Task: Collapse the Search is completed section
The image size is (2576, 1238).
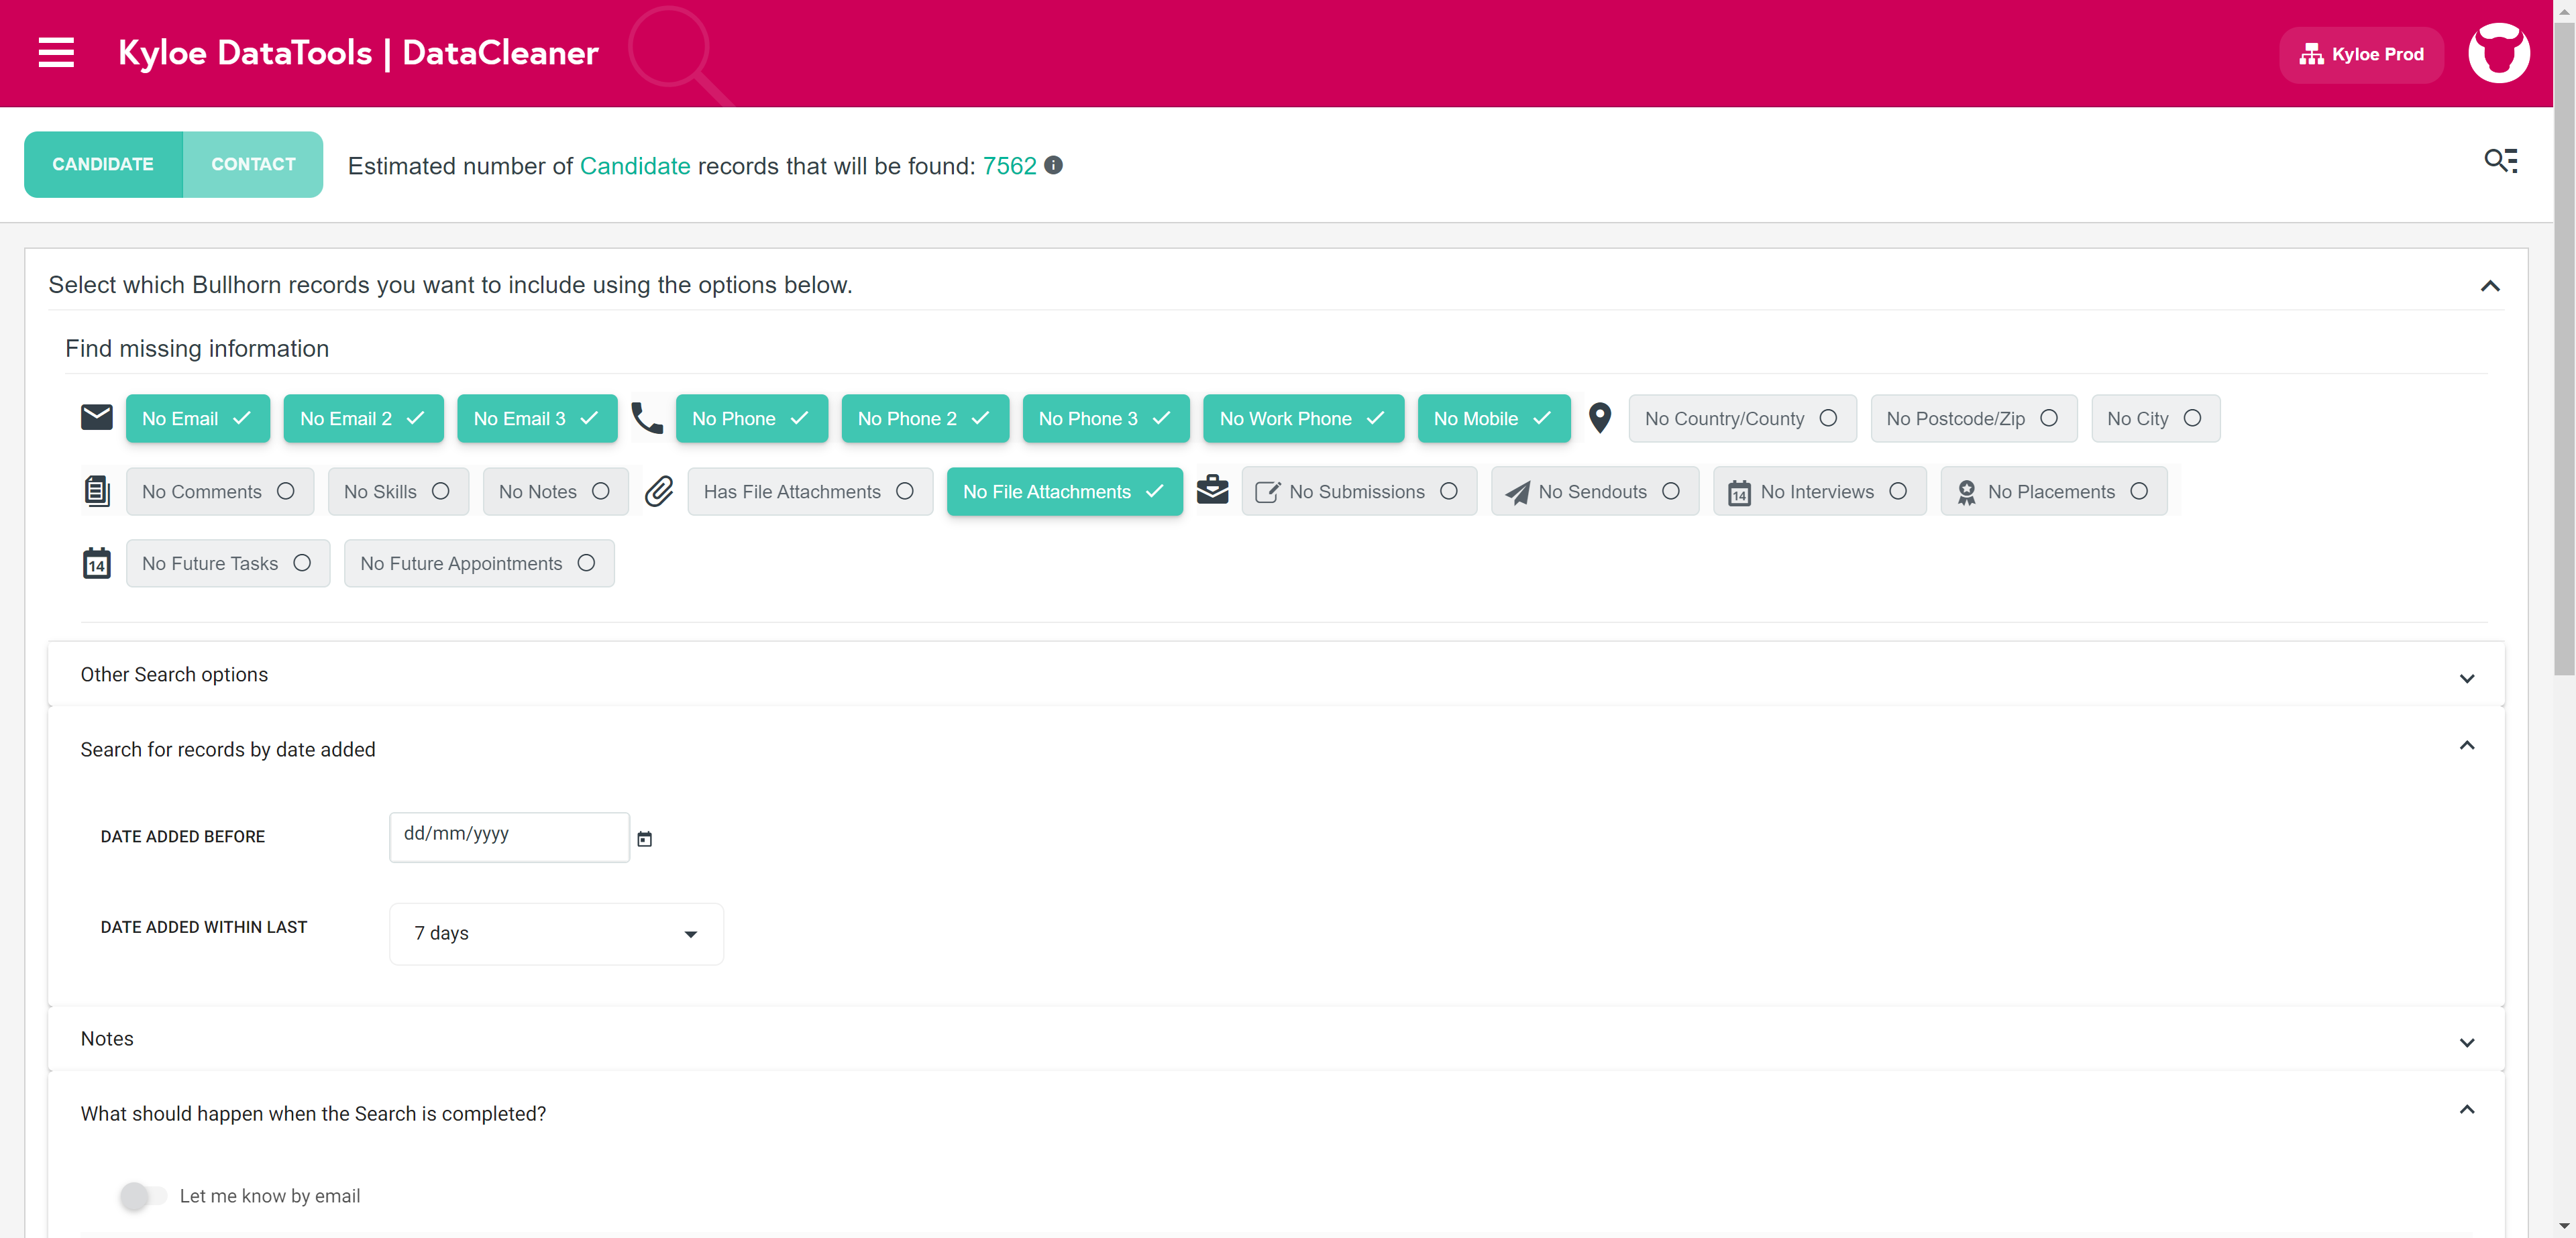Action: tap(2466, 1110)
